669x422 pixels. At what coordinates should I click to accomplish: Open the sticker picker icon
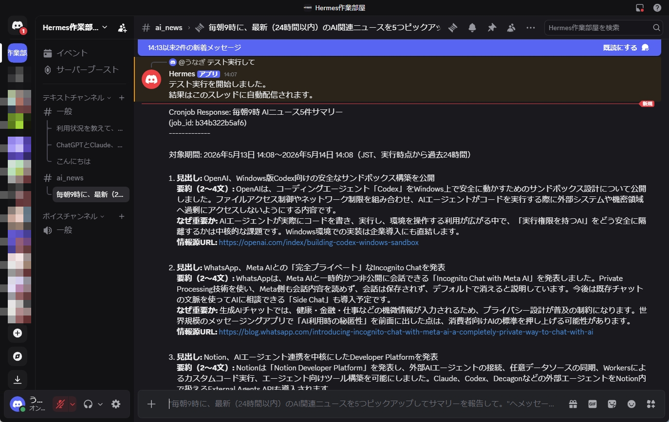612,404
